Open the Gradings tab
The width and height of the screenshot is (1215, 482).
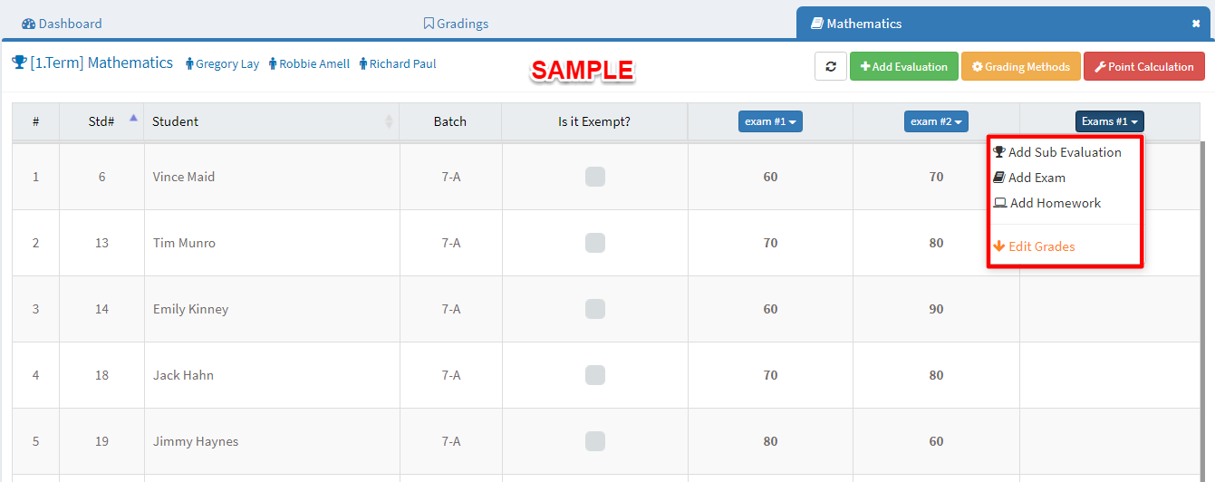(456, 24)
